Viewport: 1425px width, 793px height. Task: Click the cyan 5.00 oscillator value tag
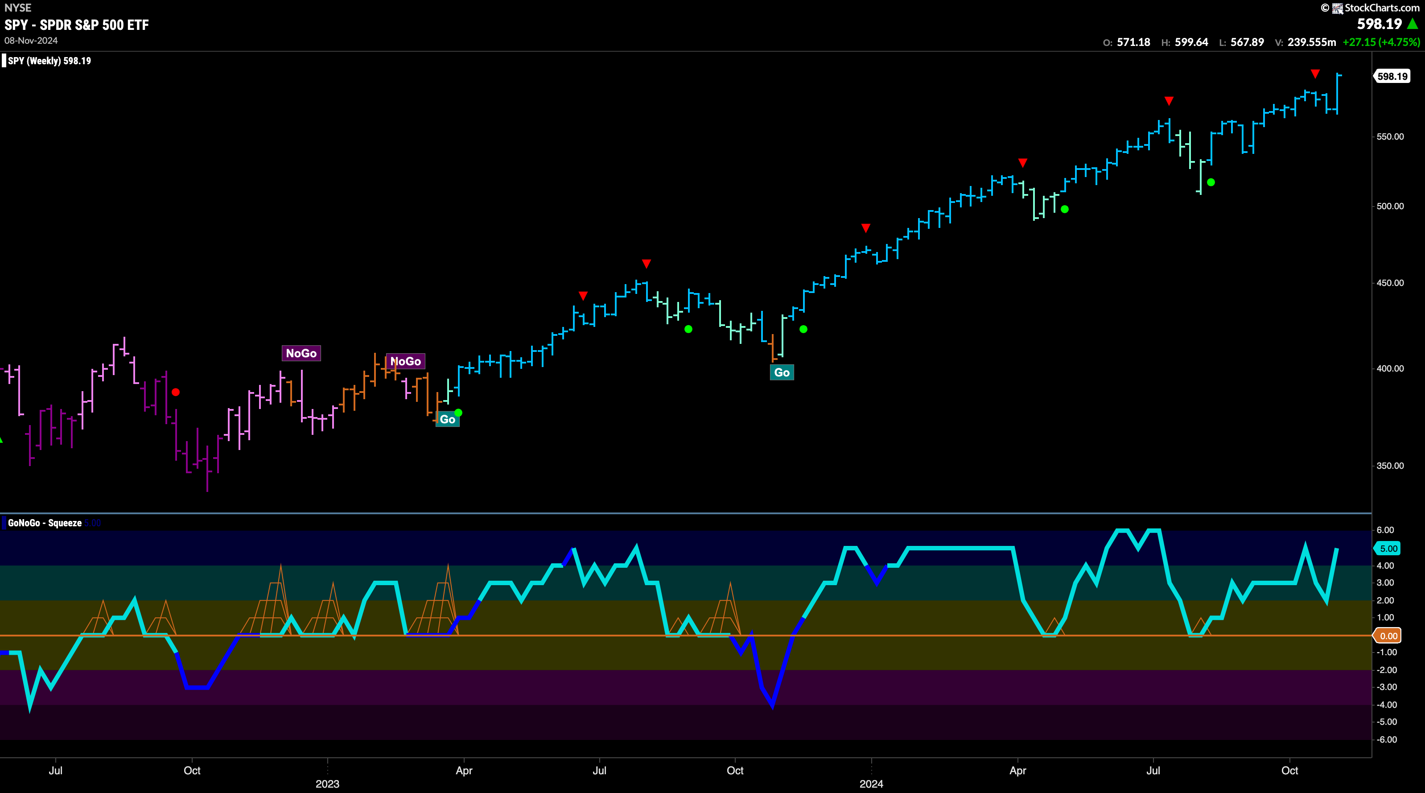tap(1388, 549)
